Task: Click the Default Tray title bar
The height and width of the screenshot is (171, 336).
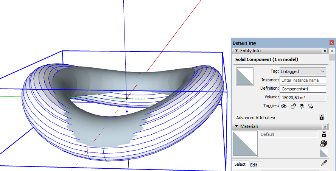Action: point(281,43)
